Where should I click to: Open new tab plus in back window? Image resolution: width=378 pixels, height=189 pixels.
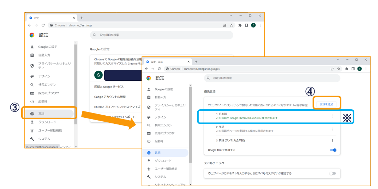point(82,18)
